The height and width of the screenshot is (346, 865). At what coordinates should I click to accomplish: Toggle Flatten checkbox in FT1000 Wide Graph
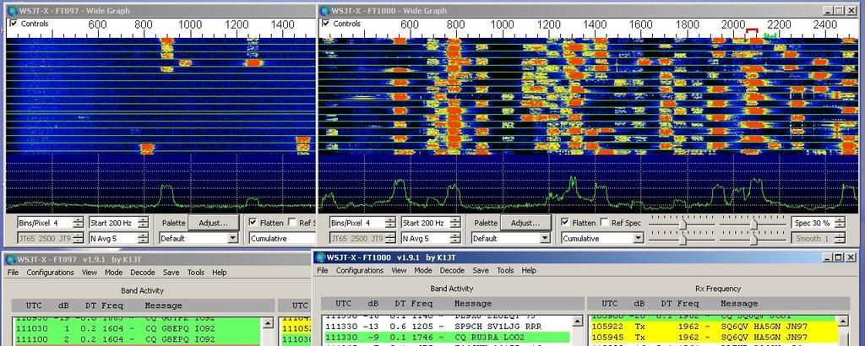pyautogui.click(x=565, y=223)
